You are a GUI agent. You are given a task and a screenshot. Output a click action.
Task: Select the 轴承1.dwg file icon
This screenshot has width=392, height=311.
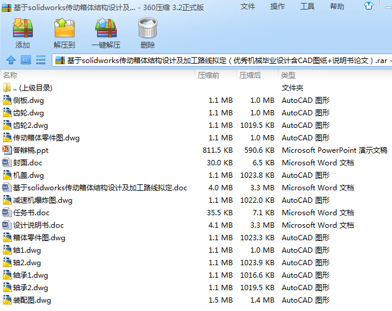(x=7, y=275)
